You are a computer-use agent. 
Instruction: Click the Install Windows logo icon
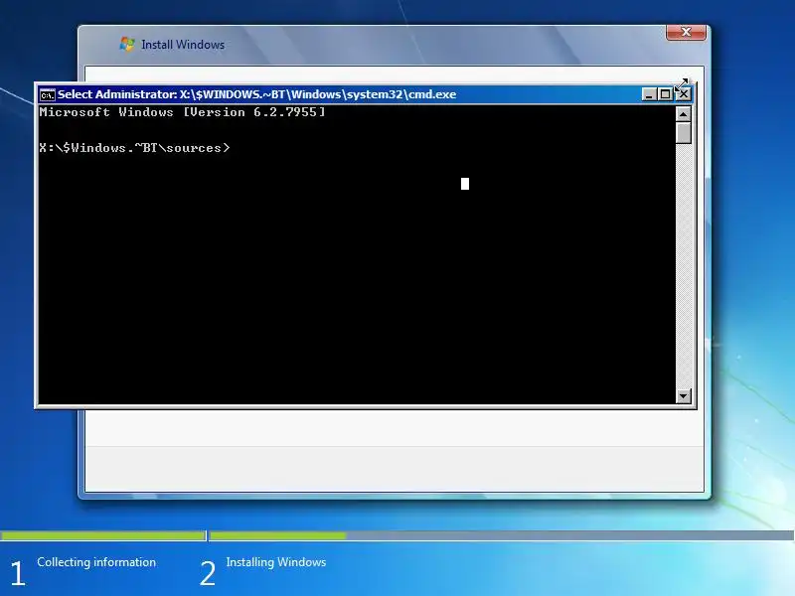(x=127, y=45)
